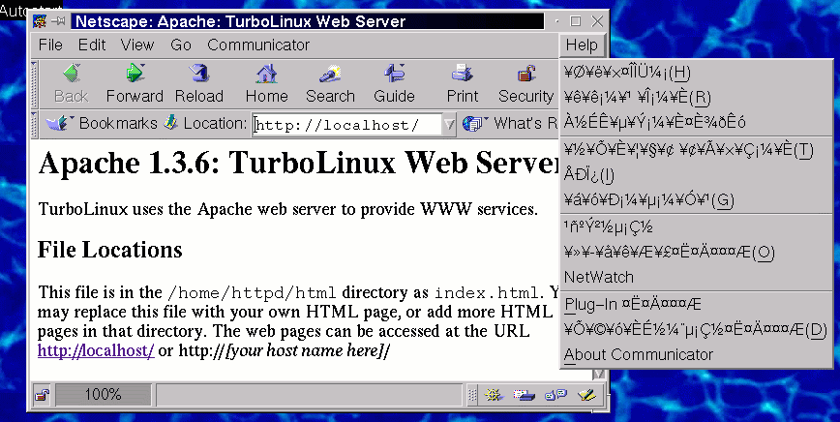This screenshot has width=840, height=422.
Task: Reload the current page
Action: pyautogui.click(x=198, y=83)
